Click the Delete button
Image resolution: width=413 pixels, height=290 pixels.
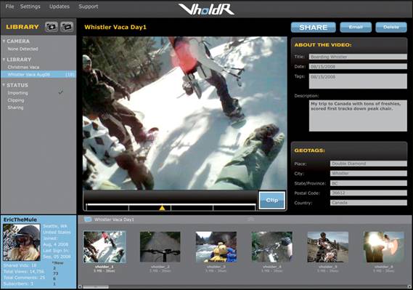tap(391, 27)
